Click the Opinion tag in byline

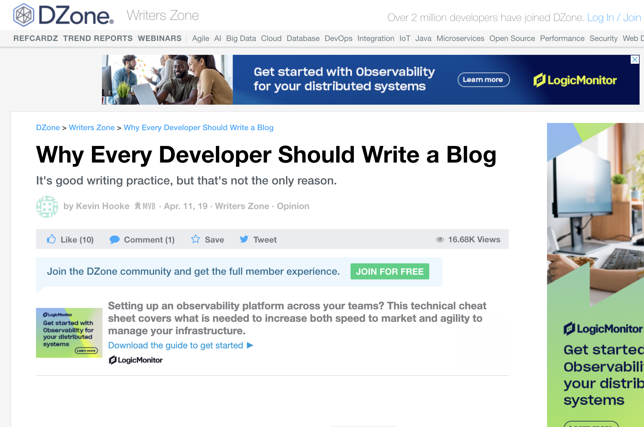293,206
